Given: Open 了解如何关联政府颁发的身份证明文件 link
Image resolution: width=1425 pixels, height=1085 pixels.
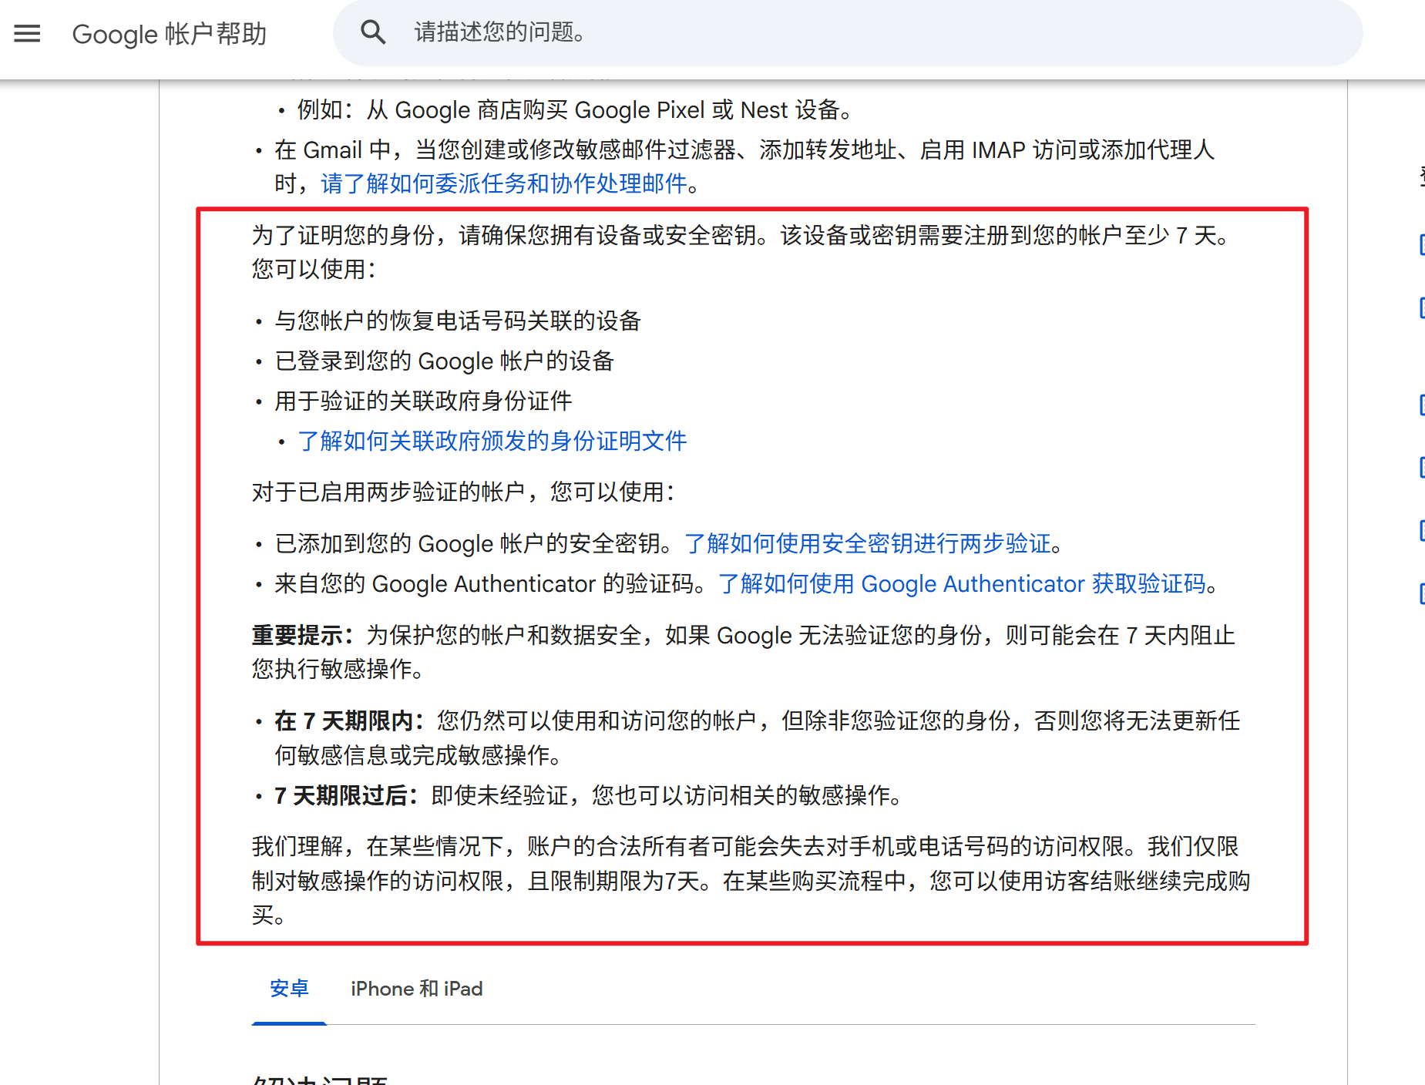Looking at the screenshot, I should tap(492, 441).
